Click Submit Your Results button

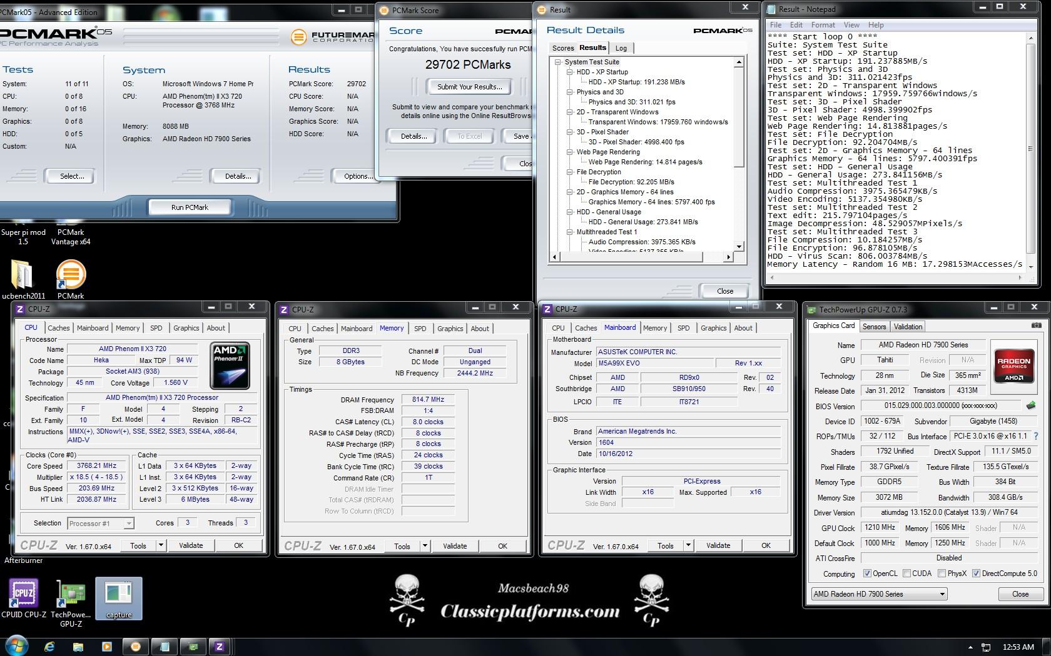coord(469,87)
